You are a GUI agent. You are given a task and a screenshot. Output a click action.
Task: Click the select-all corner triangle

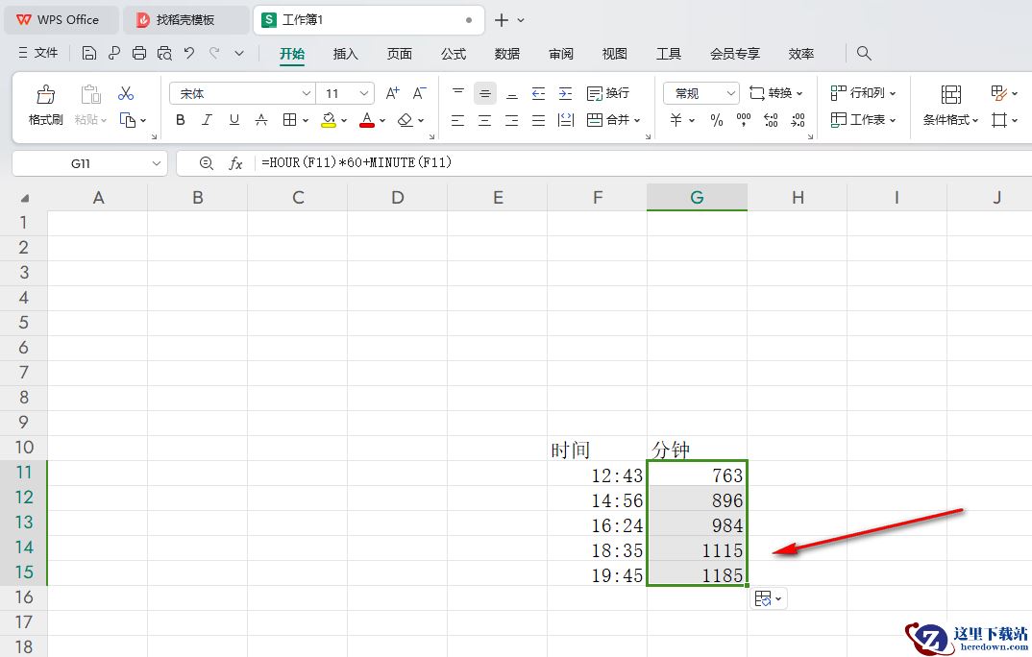[x=24, y=198]
